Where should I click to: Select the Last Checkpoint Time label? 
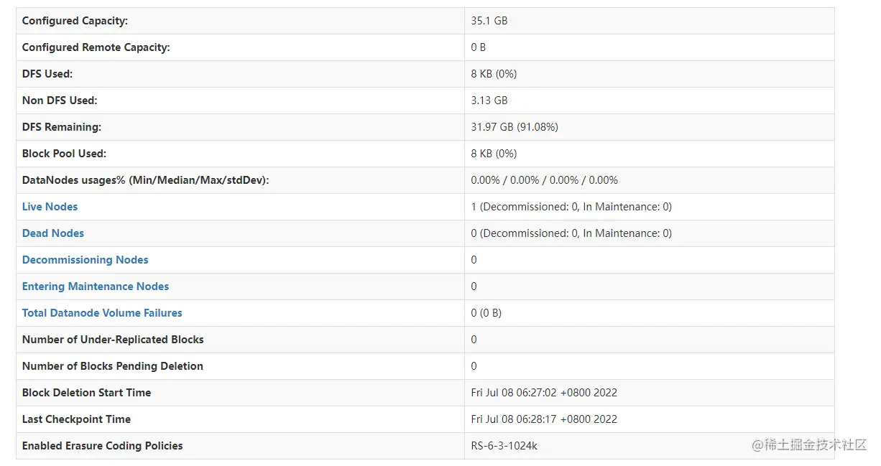77,419
